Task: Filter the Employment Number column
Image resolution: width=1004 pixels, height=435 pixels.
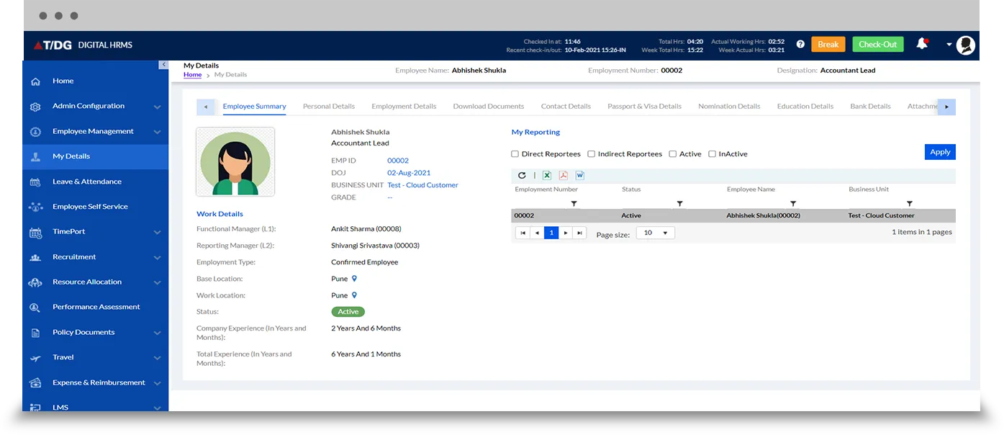Action: pos(574,204)
